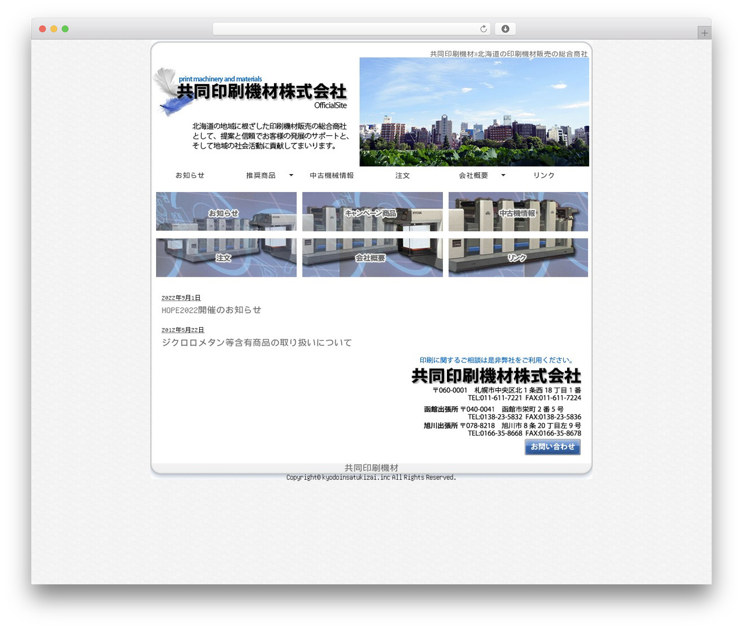The image size is (743, 629).
Task: Click the macOS red close window button
Action: click(x=42, y=29)
